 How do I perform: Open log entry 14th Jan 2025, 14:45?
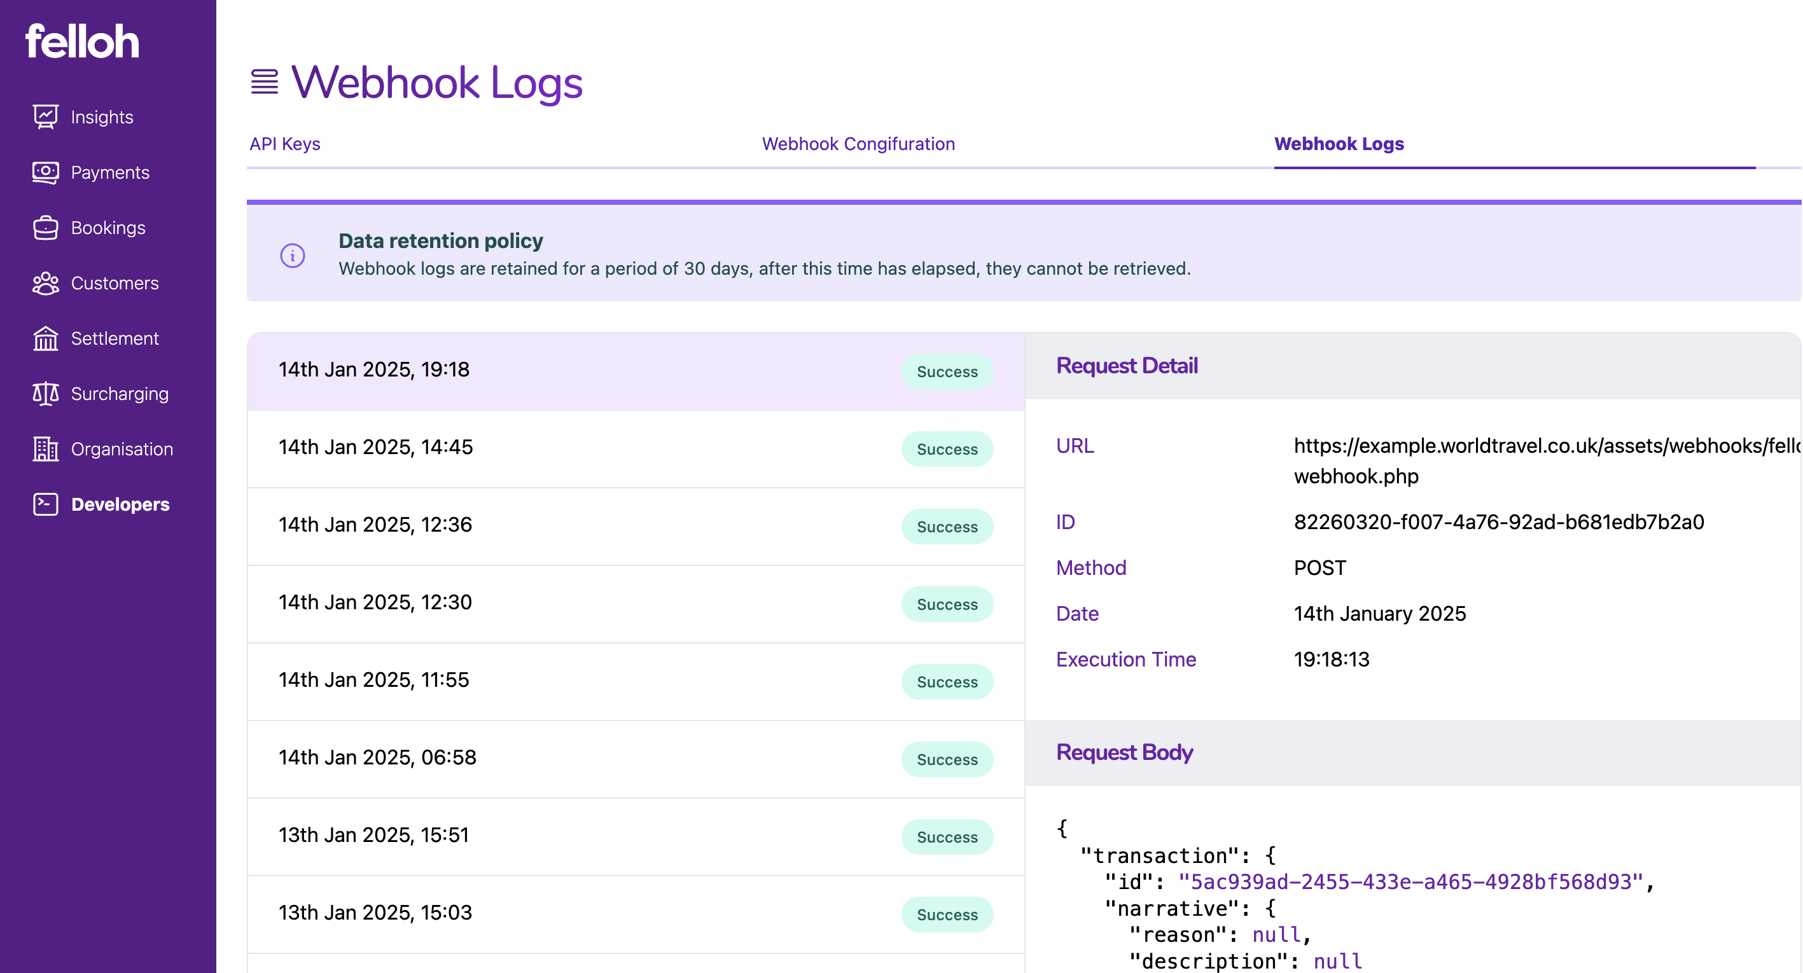pos(636,448)
